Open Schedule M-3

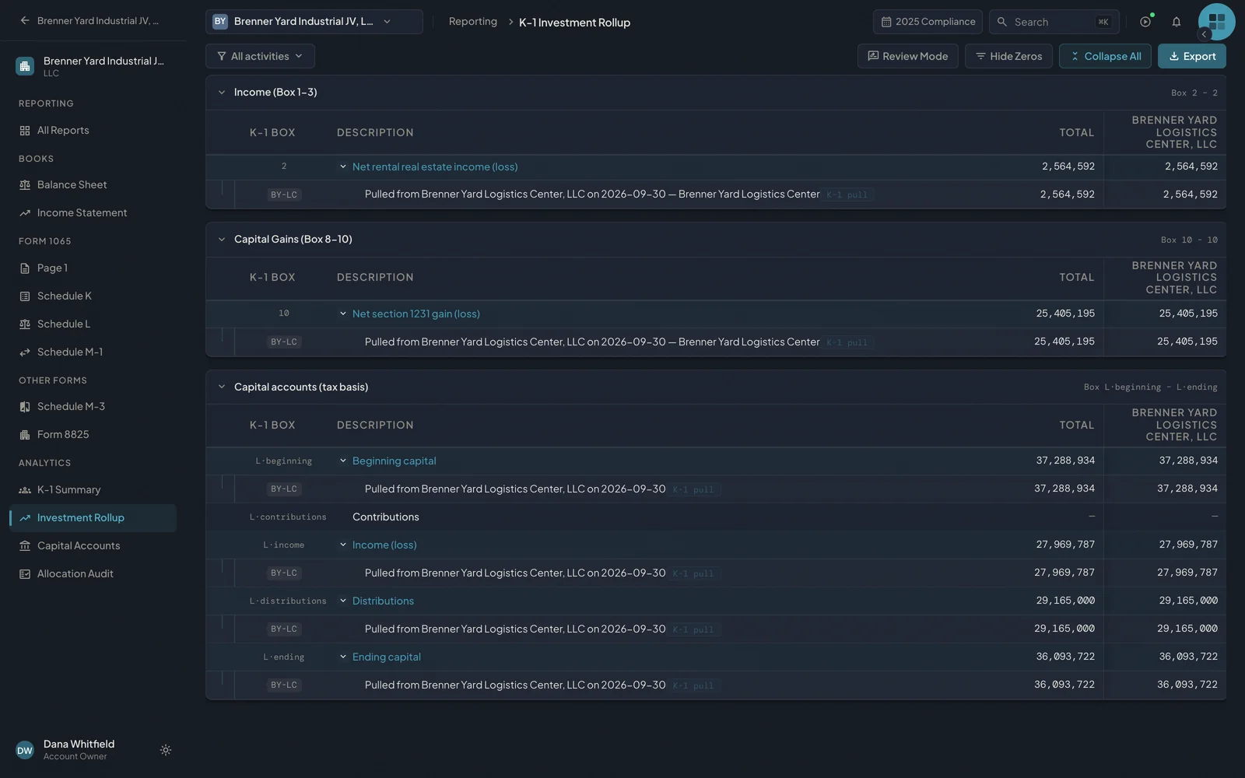[x=93, y=407]
